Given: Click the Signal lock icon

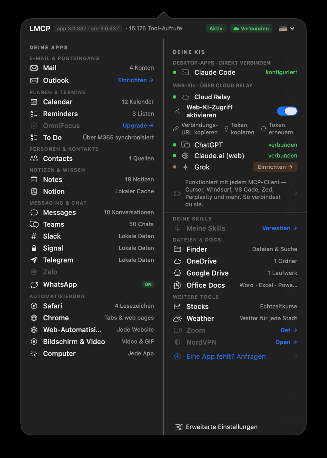Looking at the screenshot, I should (x=34, y=248).
